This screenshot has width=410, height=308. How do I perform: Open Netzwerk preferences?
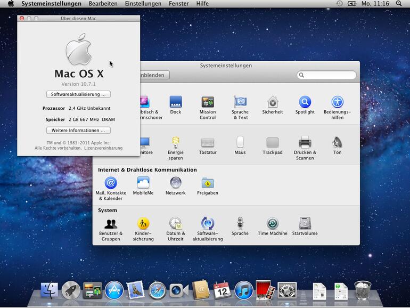pos(176,183)
